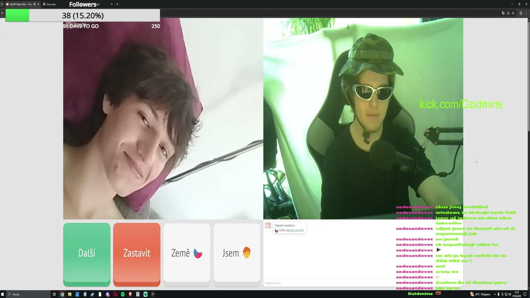Open Brave browser from the taskbar
Screen dimensions: 530x298
click(x=130, y=294)
